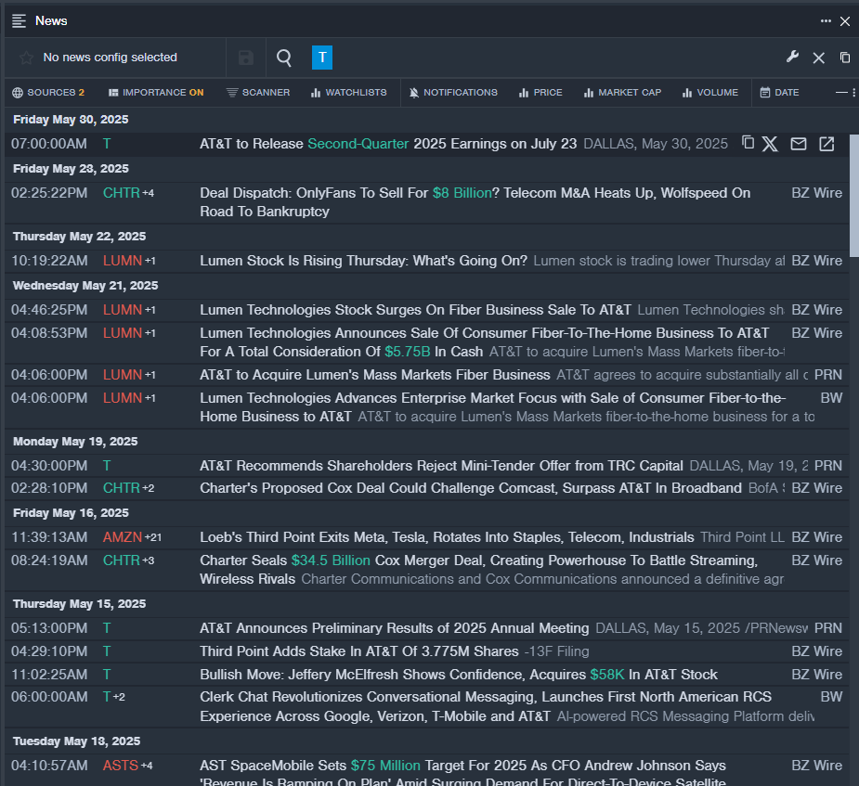This screenshot has height=786, width=859.
Task: Click BW source on Clerk Chat row
Action: pyautogui.click(x=831, y=697)
